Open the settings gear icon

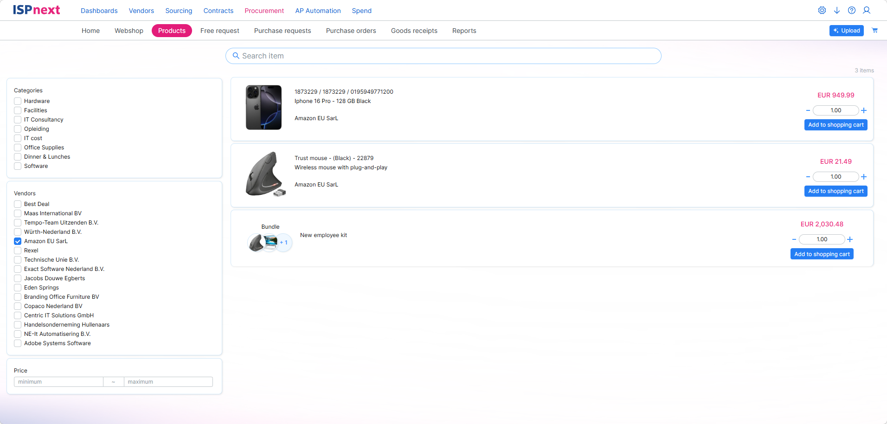coord(822,10)
